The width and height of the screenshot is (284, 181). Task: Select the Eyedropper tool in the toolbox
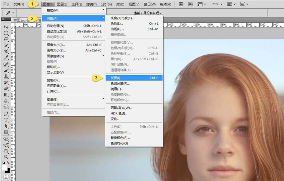coord(6,58)
